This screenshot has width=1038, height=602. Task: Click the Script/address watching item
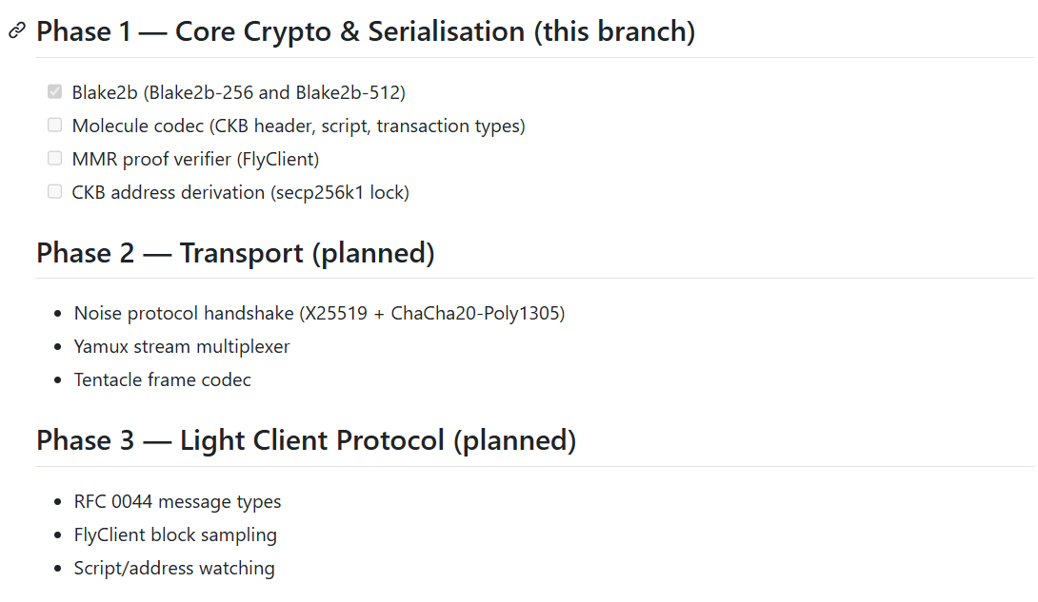[x=174, y=568]
